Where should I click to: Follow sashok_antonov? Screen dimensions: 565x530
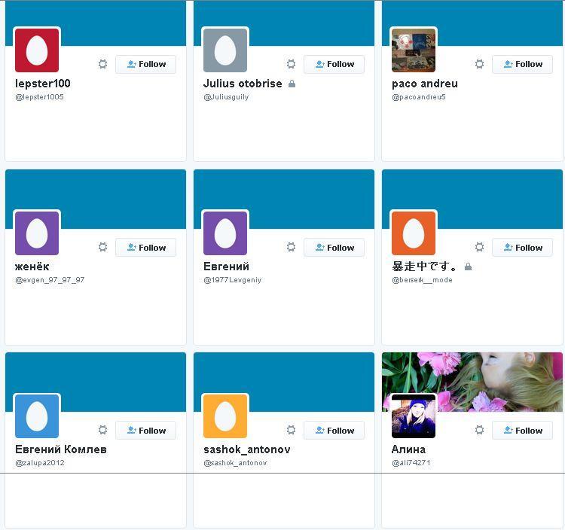point(334,431)
